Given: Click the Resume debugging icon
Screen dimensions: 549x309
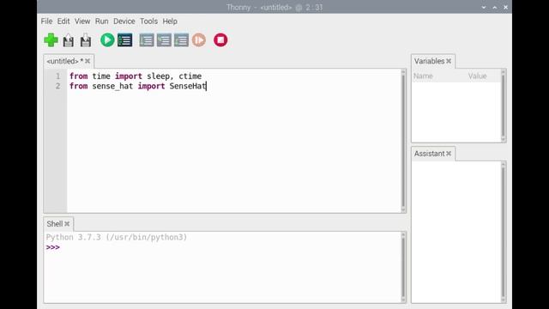Looking at the screenshot, I should click(x=199, y=40).
